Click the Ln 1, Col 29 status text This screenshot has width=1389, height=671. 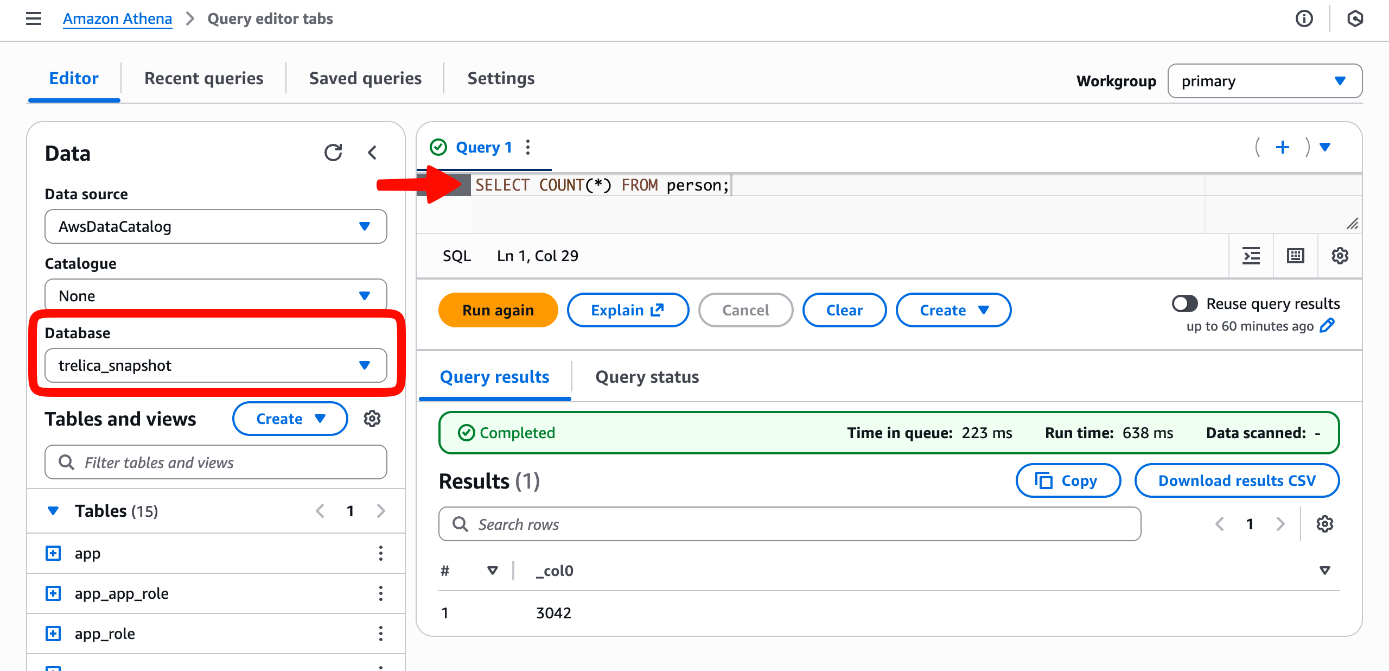tap(538, 256)
